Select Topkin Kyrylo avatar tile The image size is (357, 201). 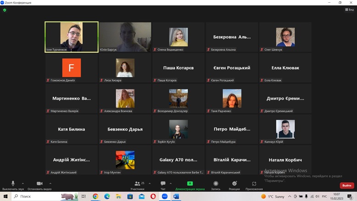178,129
